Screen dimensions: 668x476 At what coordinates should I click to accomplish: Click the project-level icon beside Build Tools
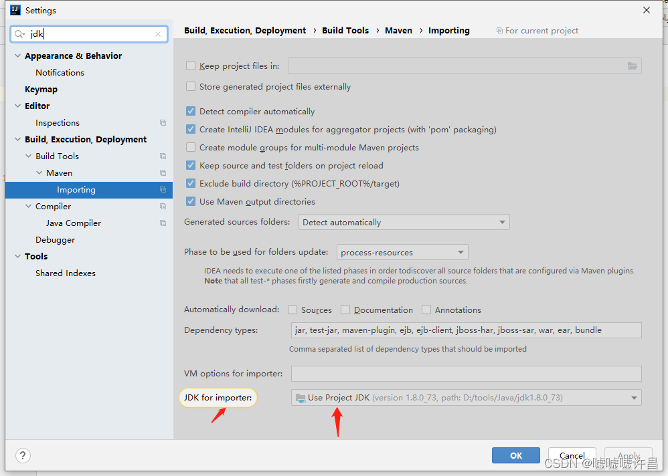point(163,156)
